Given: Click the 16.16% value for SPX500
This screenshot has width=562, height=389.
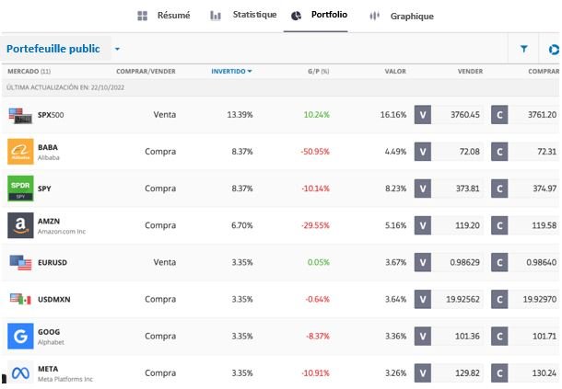Looking at the screenshot, I should pyautogui.click(x=393, y=115).
